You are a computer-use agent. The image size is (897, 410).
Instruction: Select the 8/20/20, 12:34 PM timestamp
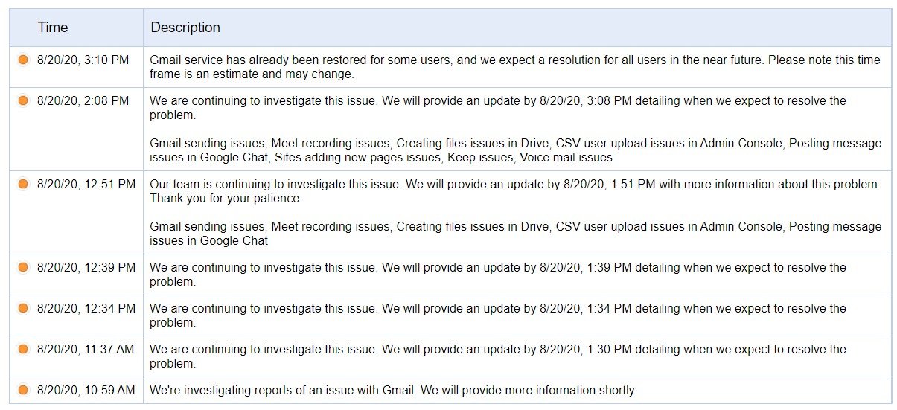[86, 308]
